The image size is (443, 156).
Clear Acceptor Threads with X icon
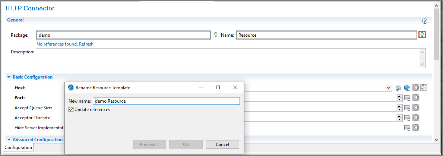(x=415, y=117)
